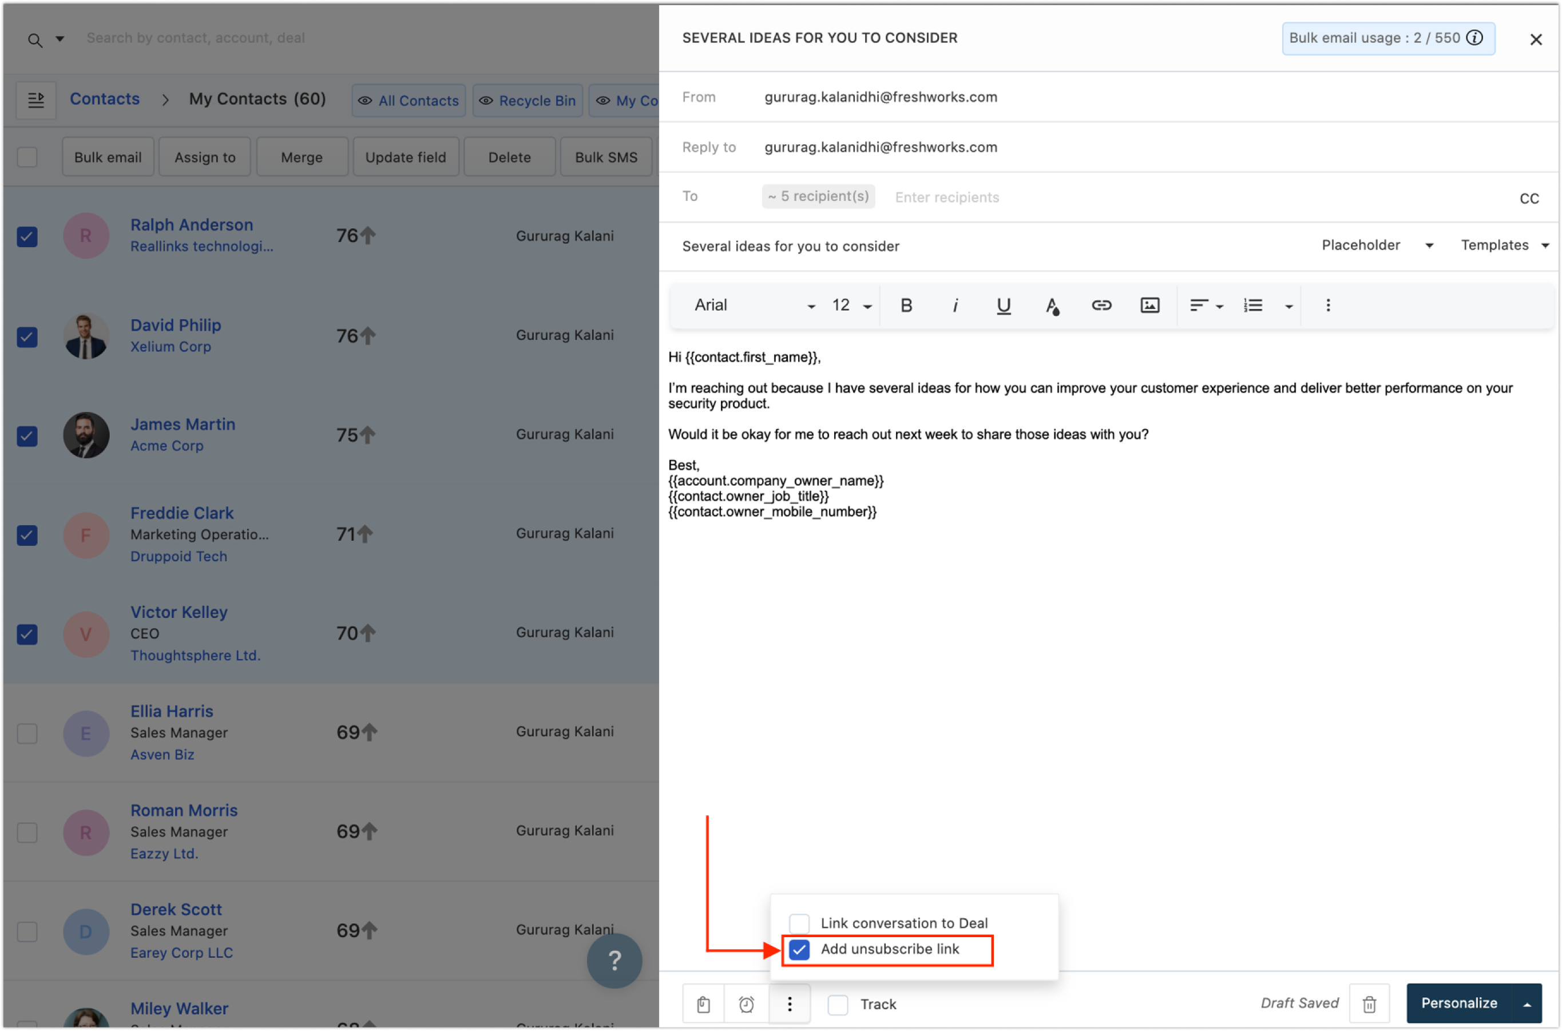Insert an image into the email
The width and height of the screenshot is (1562, 1031).
coord(1149,305)
